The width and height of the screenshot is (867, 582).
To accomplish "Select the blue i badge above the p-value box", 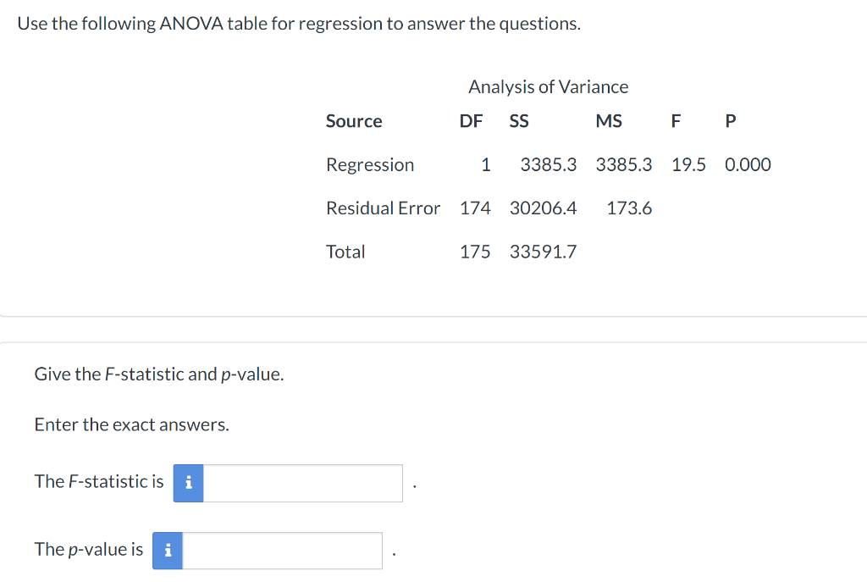I will [167, 551].
